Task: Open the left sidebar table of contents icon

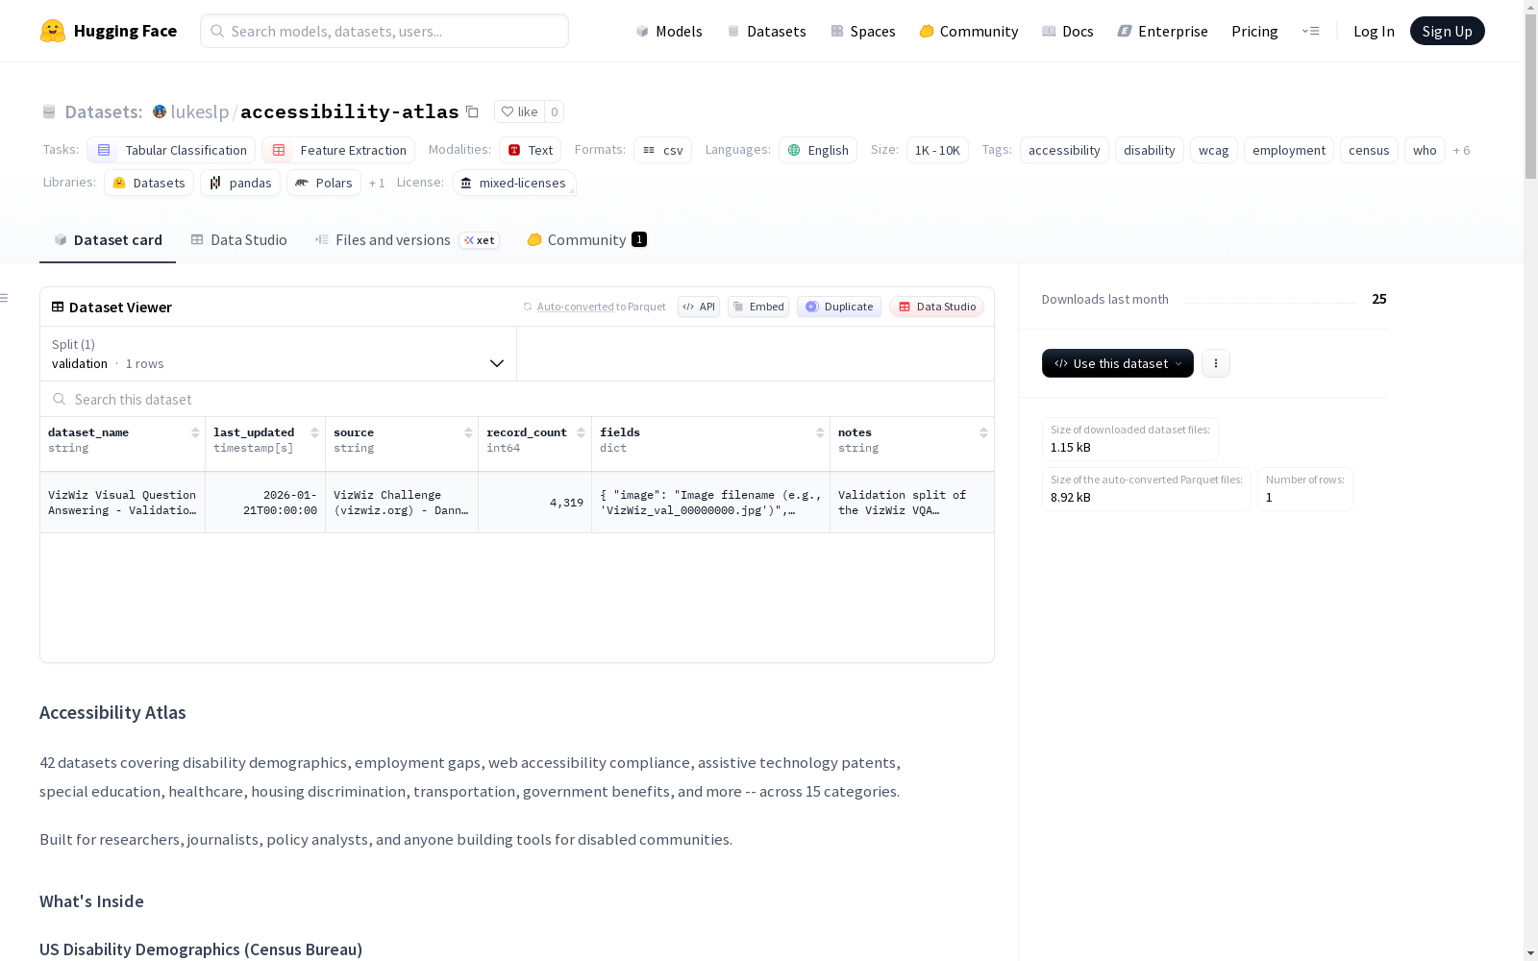Action: click(5, 298)
